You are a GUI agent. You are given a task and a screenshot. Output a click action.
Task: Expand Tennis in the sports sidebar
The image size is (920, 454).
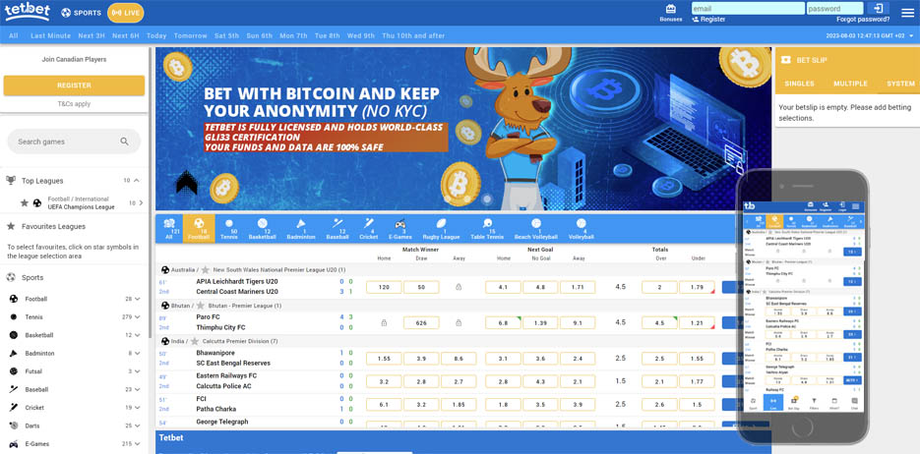click(137, 317)
